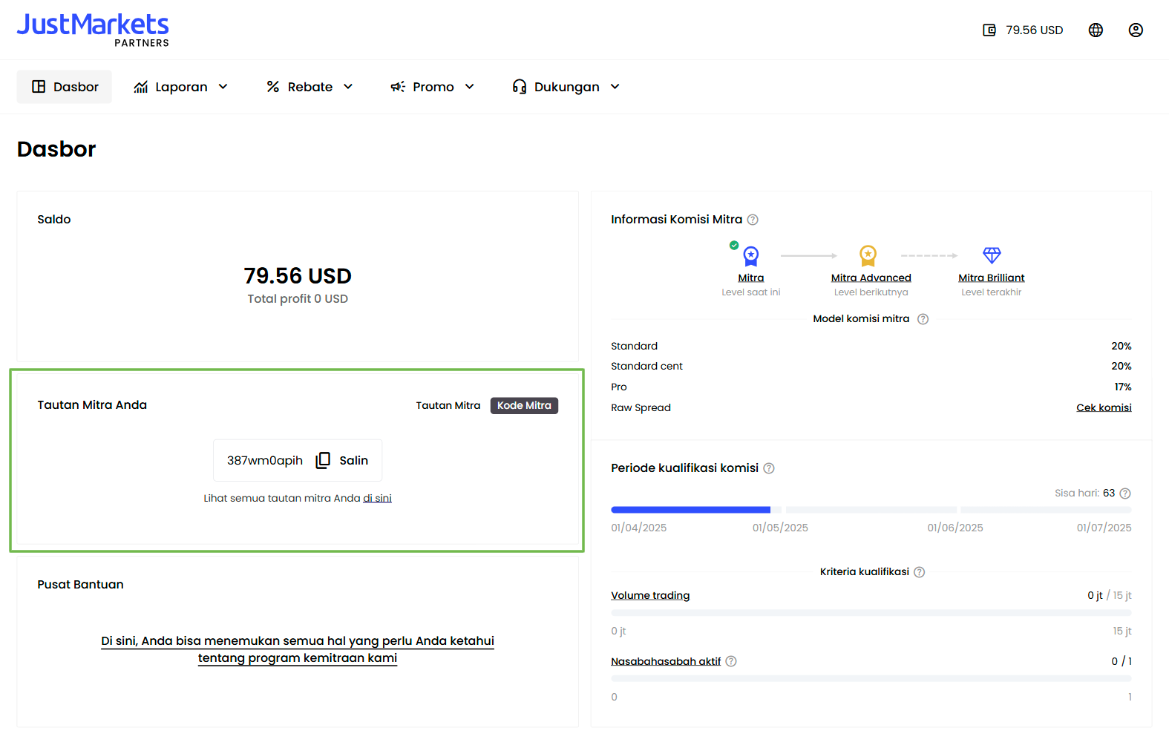Click the Volume trading progress bar
1169x751 pixels.
pyautogui.click(x=871, y=613)
